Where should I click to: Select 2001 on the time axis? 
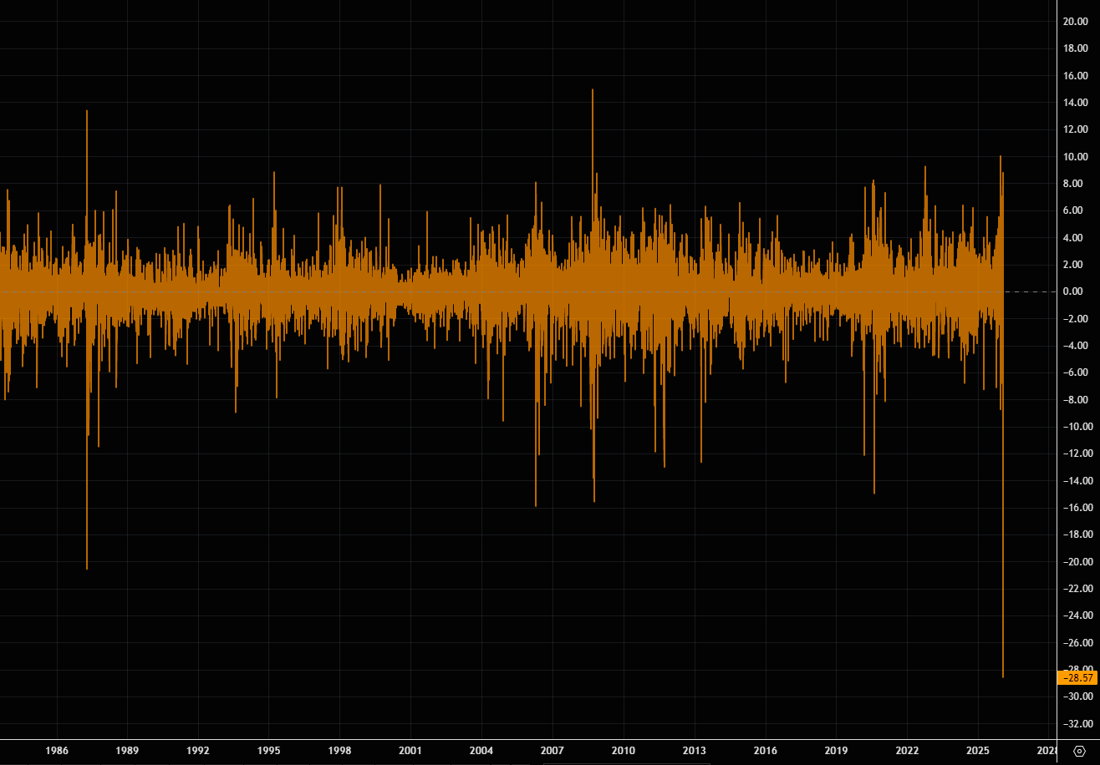pos(410,751)
